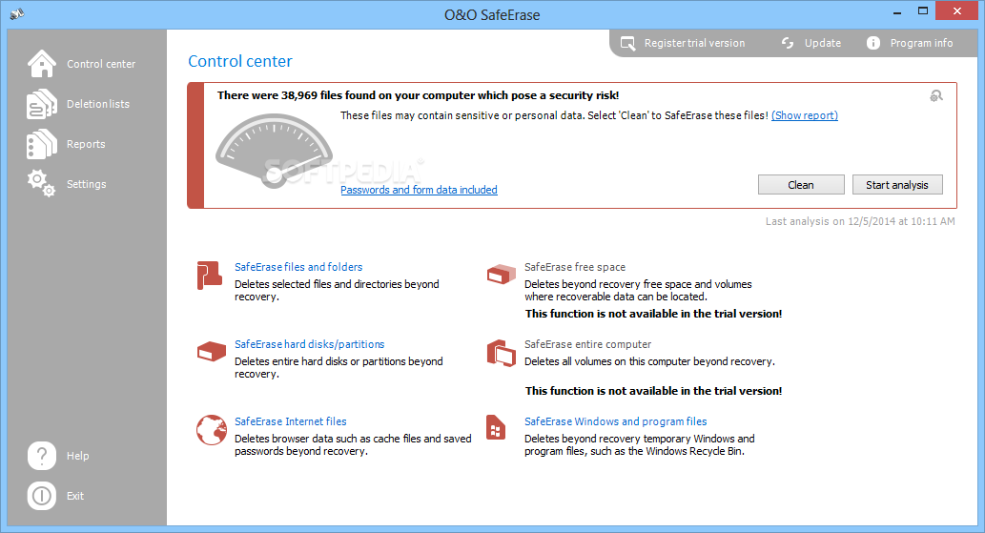This screenshot has height=533, width=985.
Task: Start the analysis with Start analysis button
Action: pos(897,185)
